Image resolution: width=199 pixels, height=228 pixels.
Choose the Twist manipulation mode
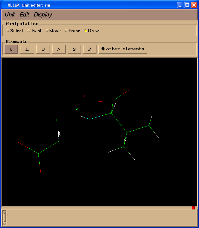tap(34, 31)
